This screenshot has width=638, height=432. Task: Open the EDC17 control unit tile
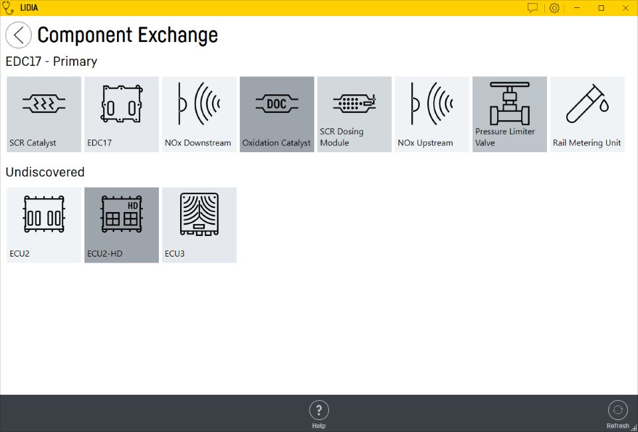click(122, 114)
